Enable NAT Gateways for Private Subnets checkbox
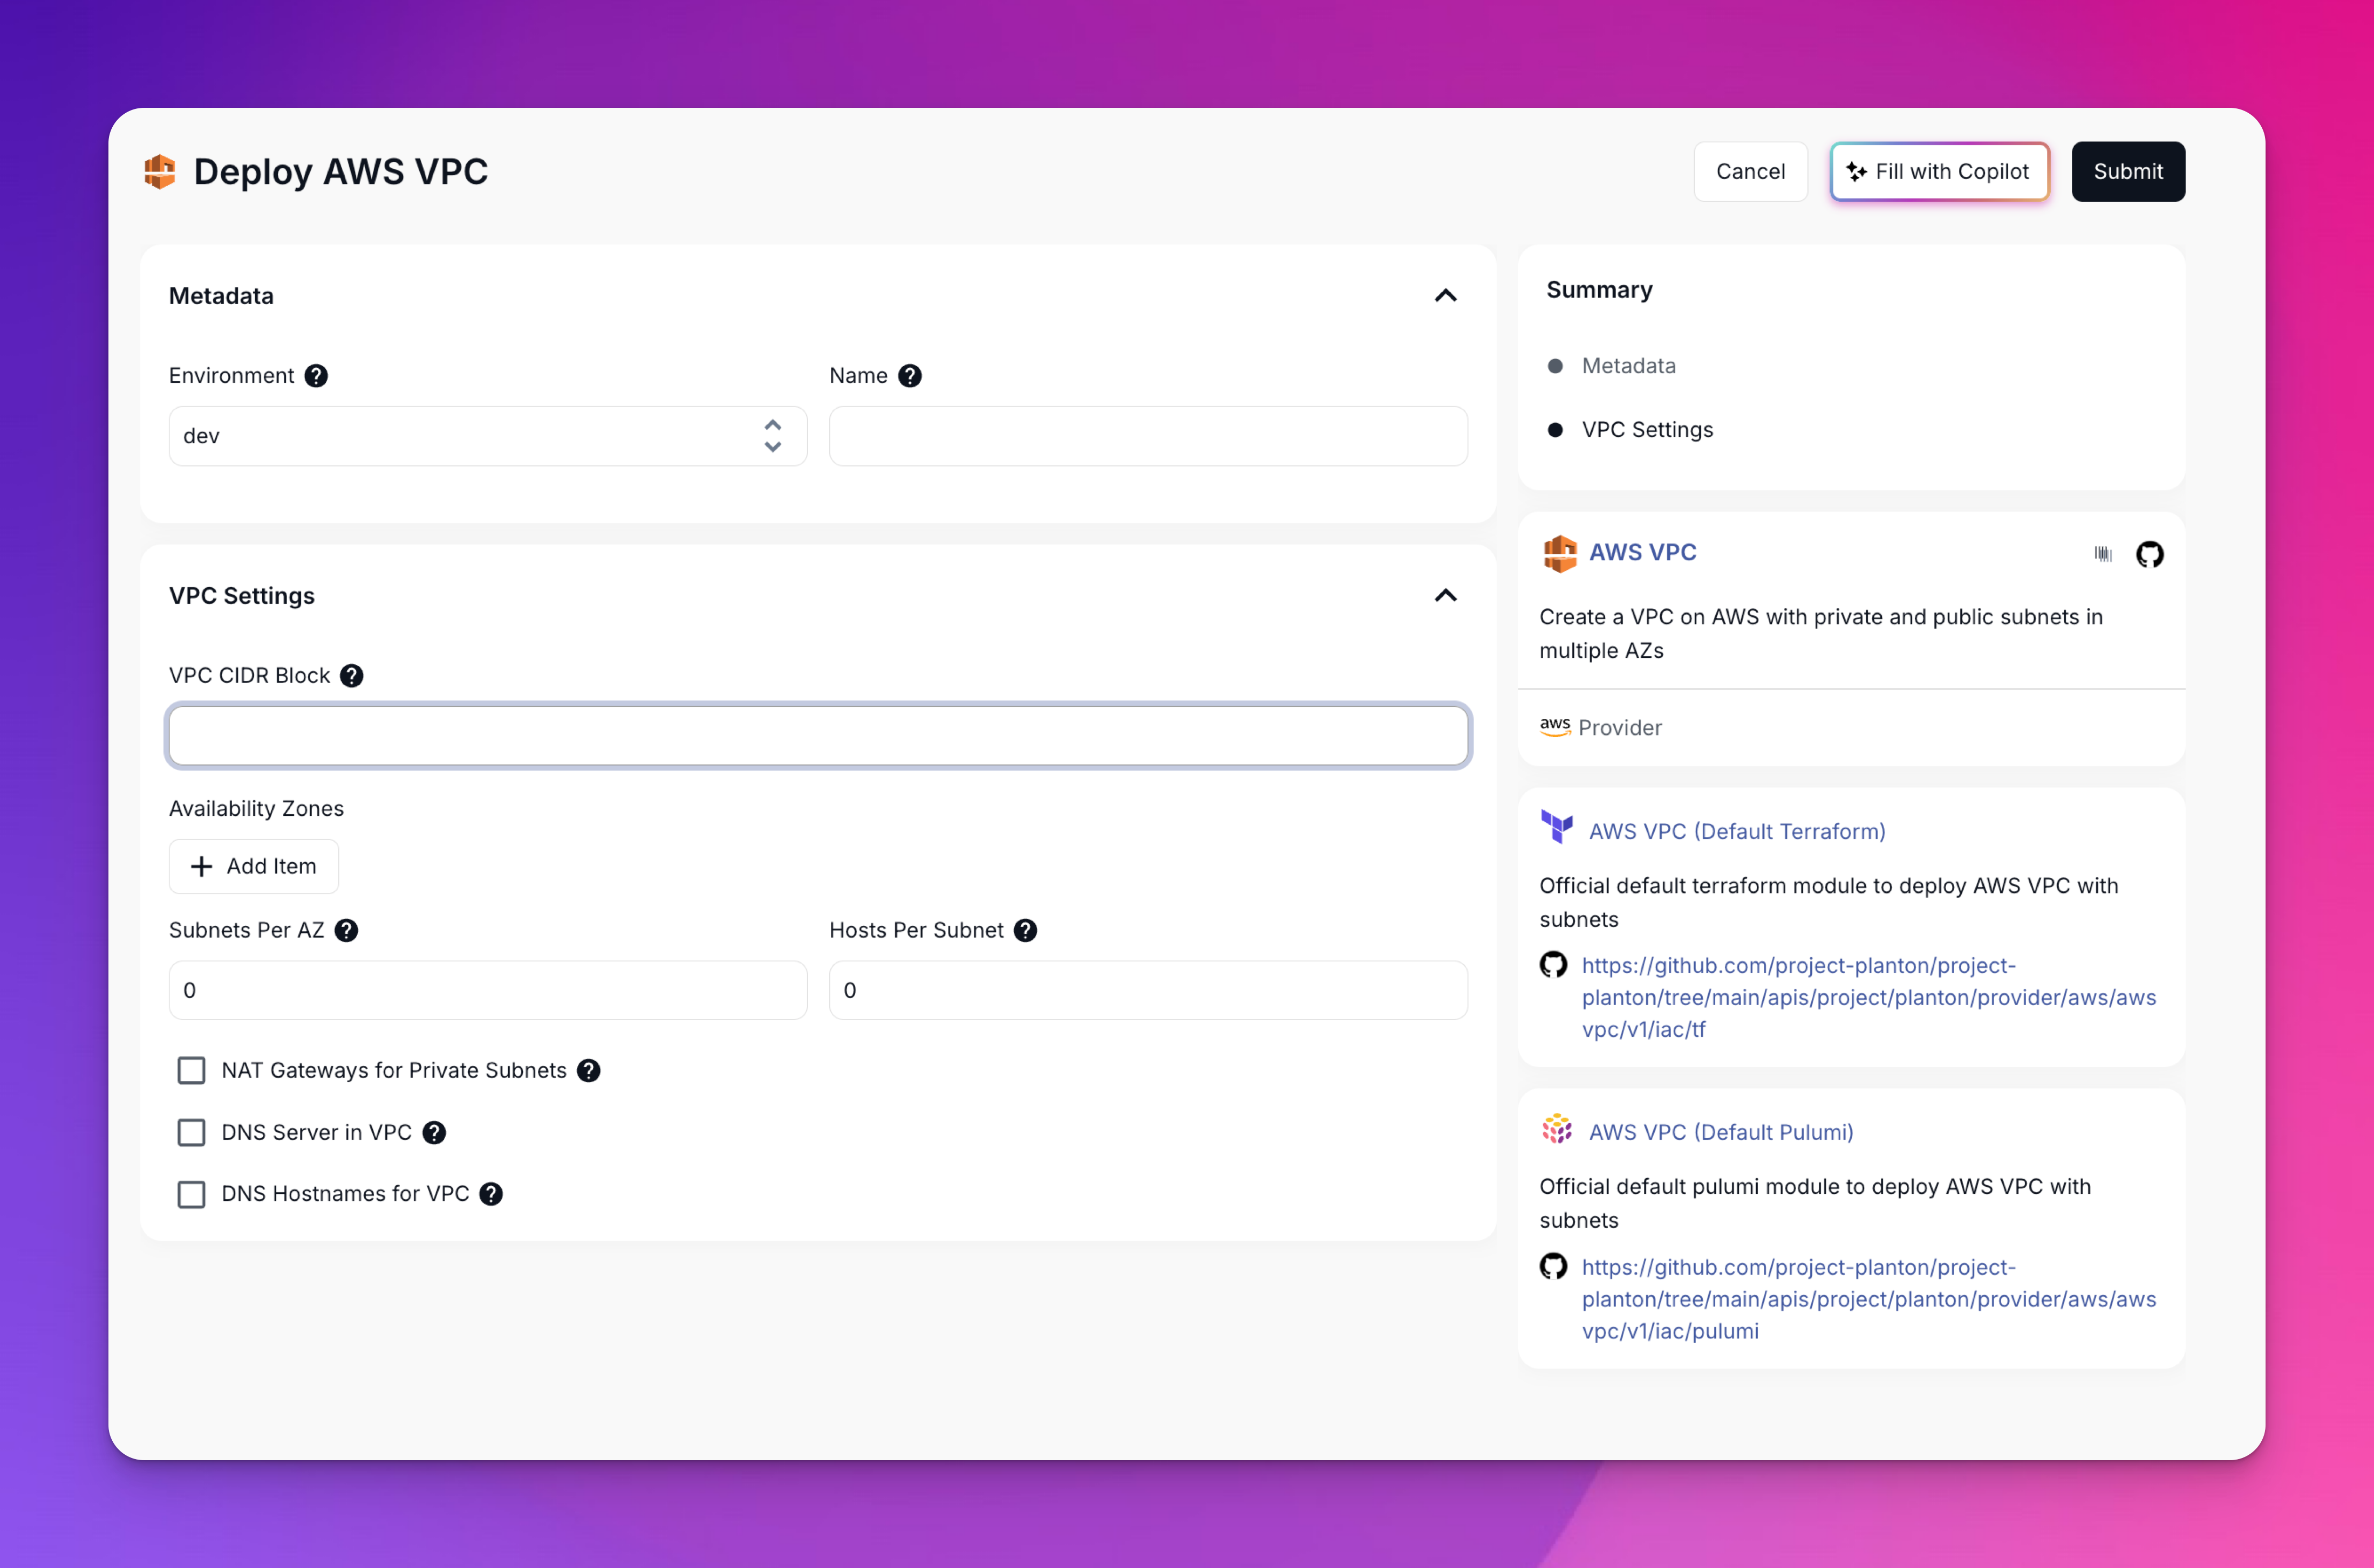Image resolution: width=2374 pixels, height=1568 pixels. point(191,1070)
